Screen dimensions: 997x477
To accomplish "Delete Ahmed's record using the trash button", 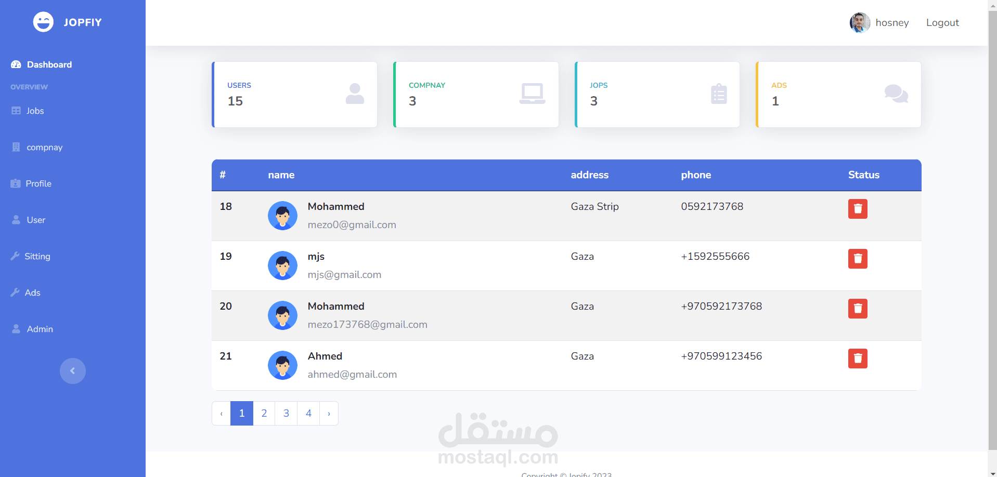I will coord(857,359).
